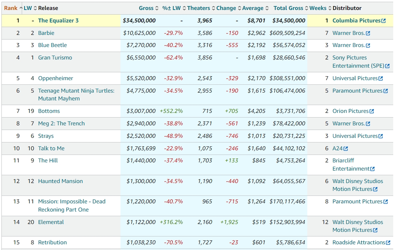Click Oppenheimer's $308,551,000 total gross
Screen dimensions: 395x250
[x=287, y=78]
